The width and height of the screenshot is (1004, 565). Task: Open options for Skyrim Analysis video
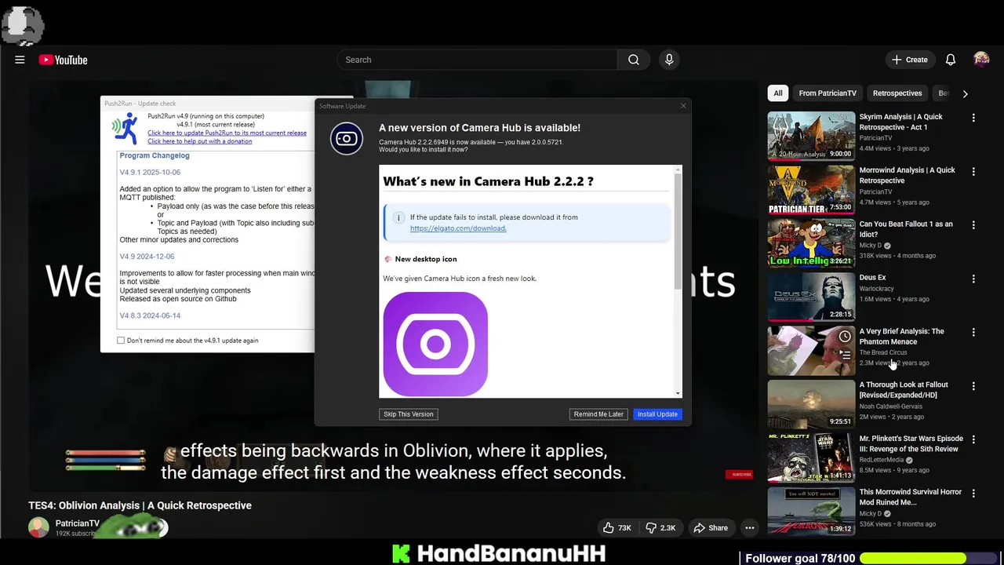(x=973, y=118)
